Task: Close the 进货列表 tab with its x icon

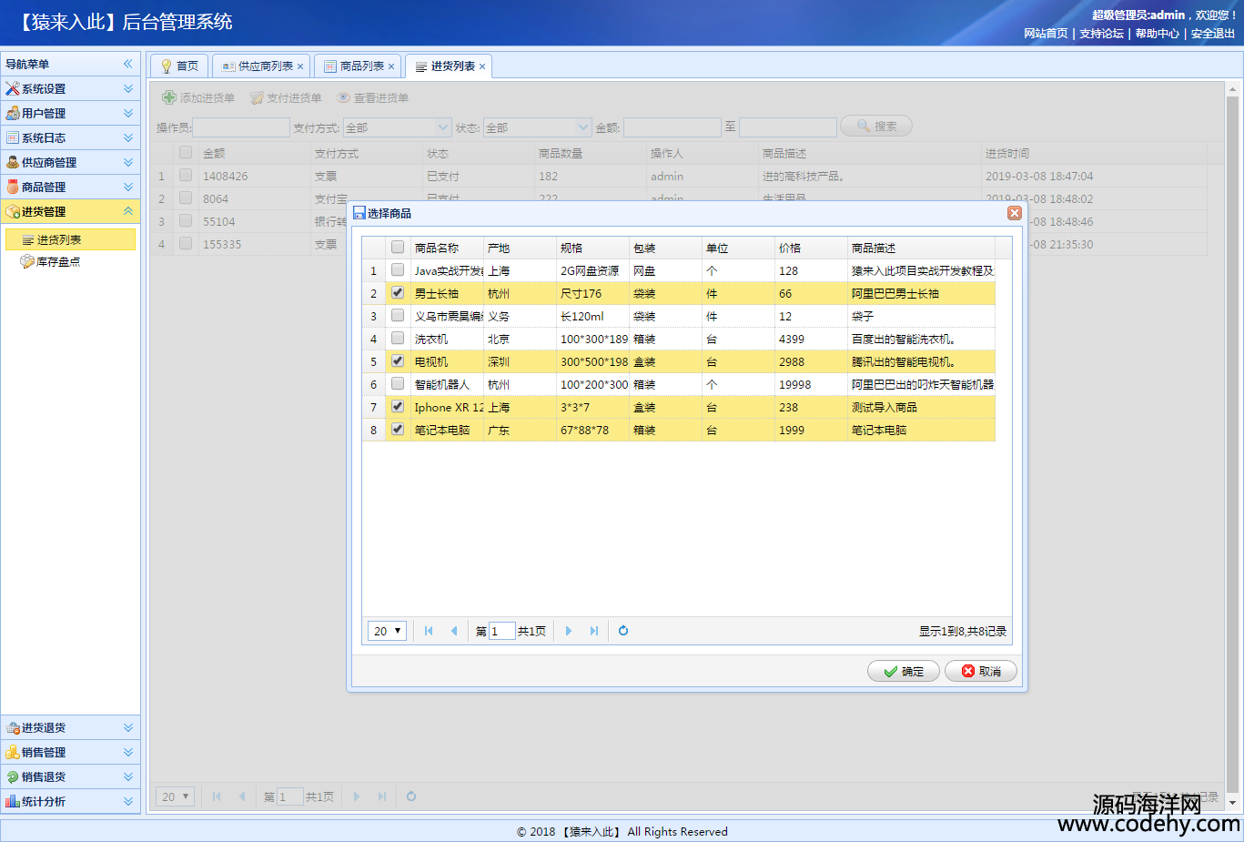Action: click(482, 66)
